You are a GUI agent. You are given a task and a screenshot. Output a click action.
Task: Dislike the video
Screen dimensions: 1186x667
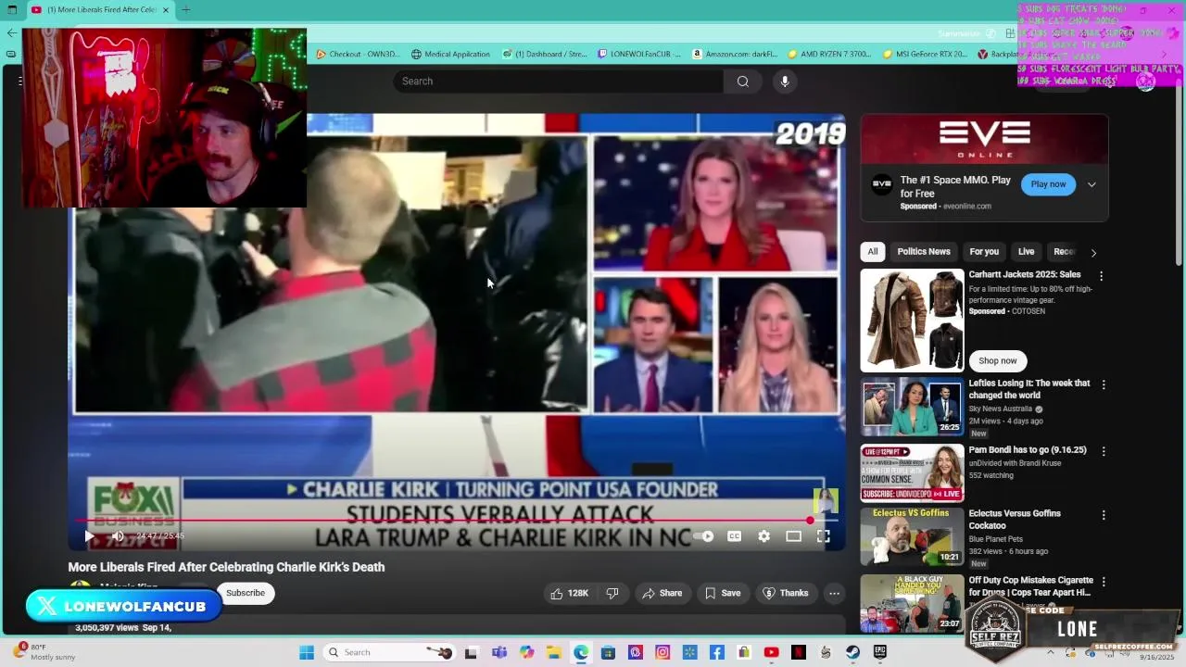coord(612,593)
